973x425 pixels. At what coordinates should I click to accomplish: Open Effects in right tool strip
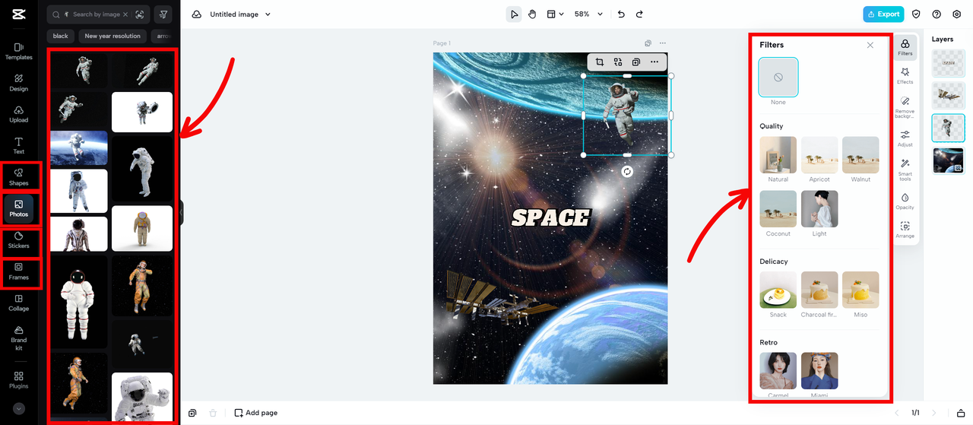905,75
